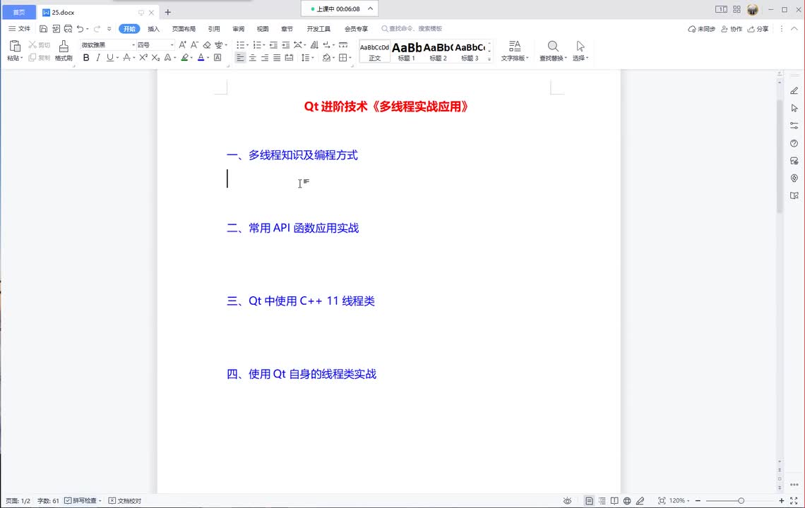Expand the bullet list dropdown
This screenshot has height=508, width=805.
pos(247,45)
